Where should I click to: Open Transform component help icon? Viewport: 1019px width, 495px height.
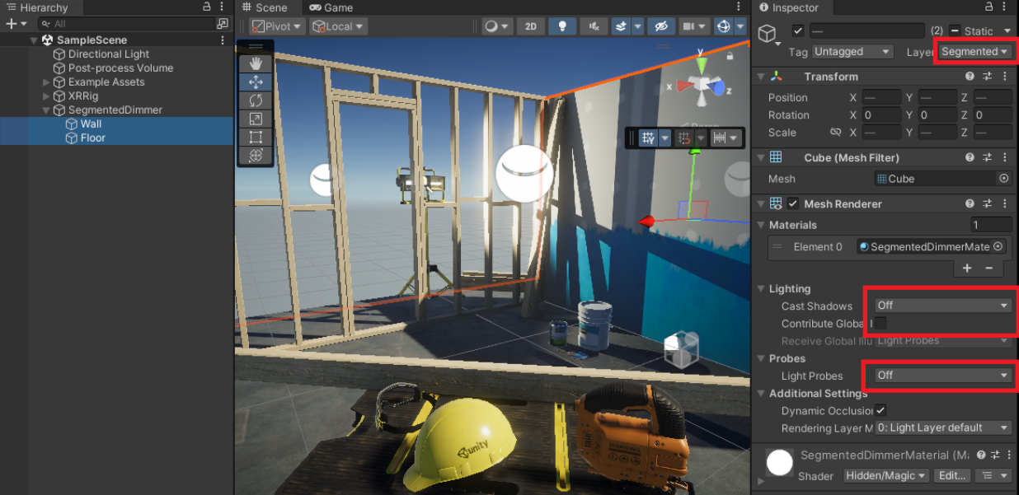[970, 77]
